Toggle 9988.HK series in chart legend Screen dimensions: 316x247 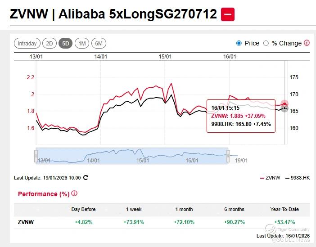pos(298,178)
